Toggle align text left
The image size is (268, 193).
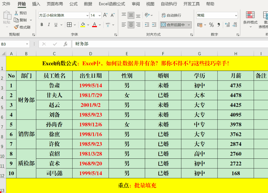click(x=124, y=25)
